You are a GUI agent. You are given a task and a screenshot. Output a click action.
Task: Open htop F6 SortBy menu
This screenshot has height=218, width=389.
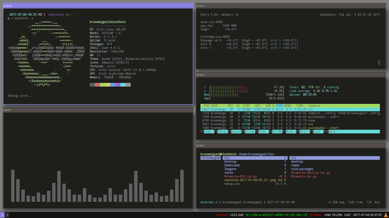pos(275,132)
